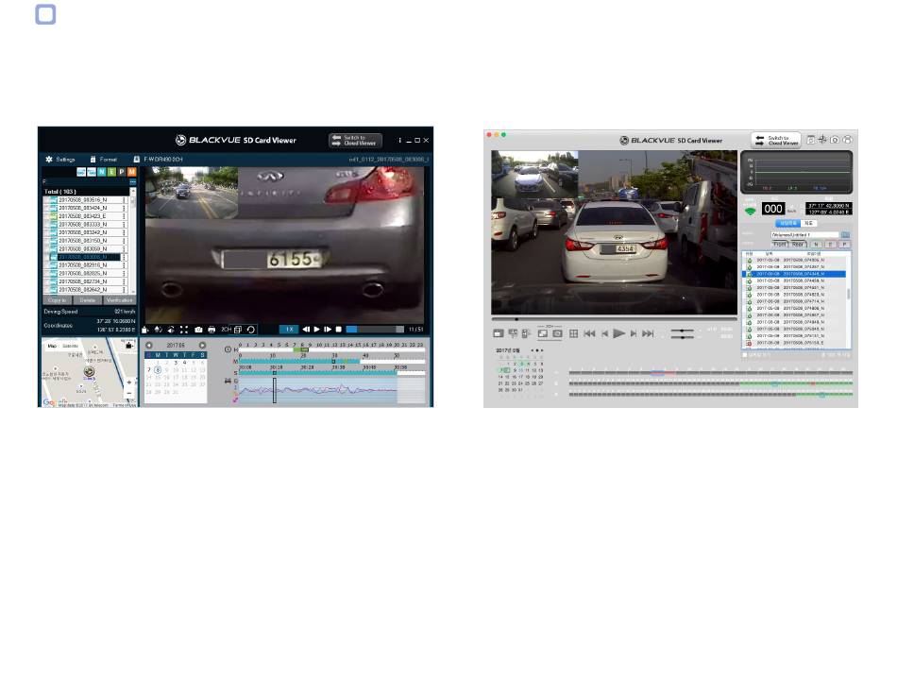
Task: Skip to next file in Mac viewer
Action: (x=648, y=333)
